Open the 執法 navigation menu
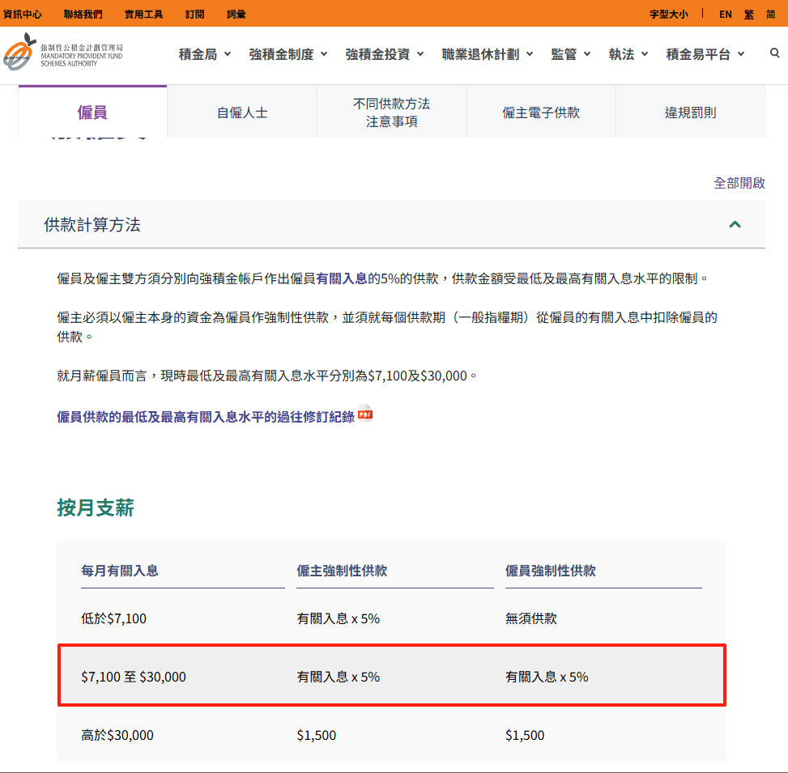 coord(628,54)
